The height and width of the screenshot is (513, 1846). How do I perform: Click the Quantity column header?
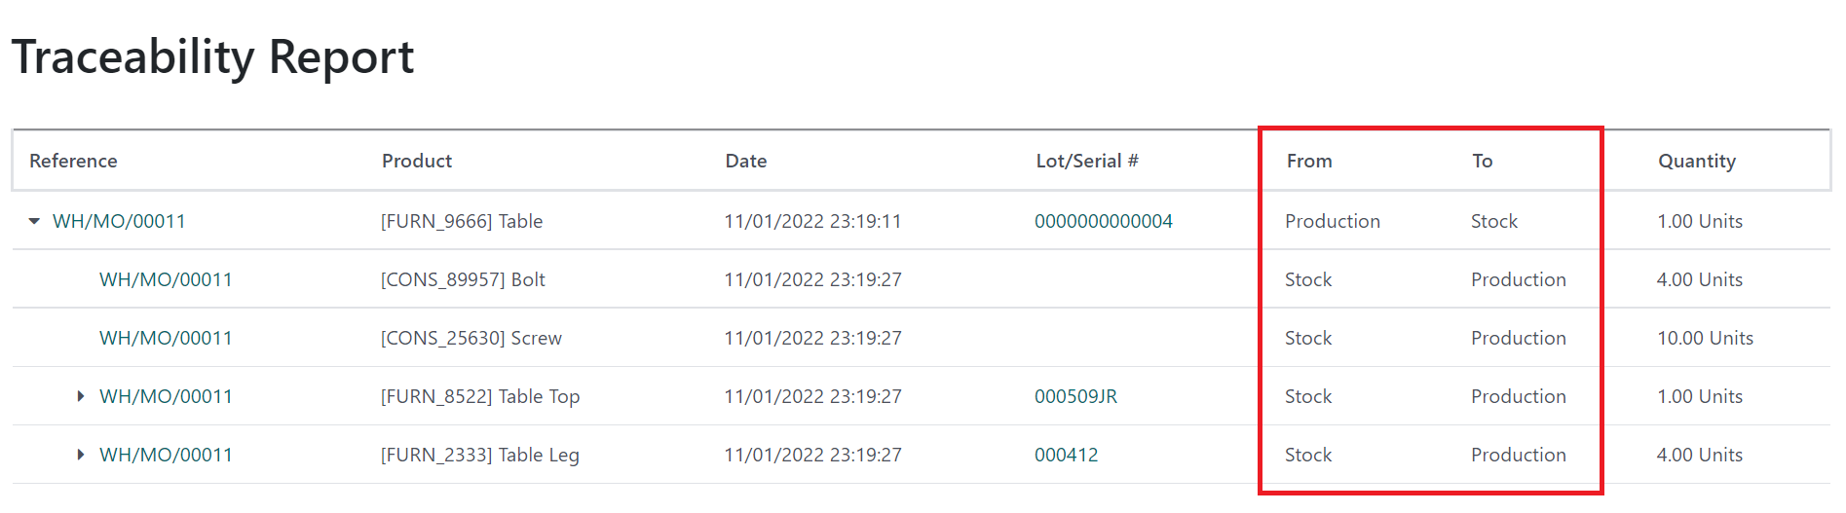pos(1697,161)
